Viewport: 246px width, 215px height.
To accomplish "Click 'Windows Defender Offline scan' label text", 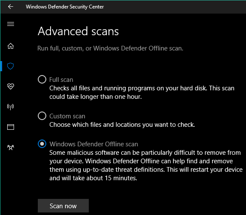I will coord(94,144).
